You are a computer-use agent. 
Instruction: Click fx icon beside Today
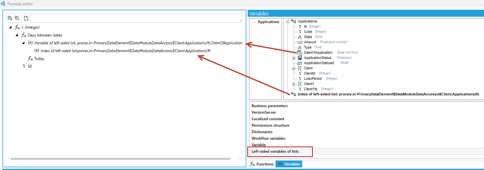click(30, 59)
